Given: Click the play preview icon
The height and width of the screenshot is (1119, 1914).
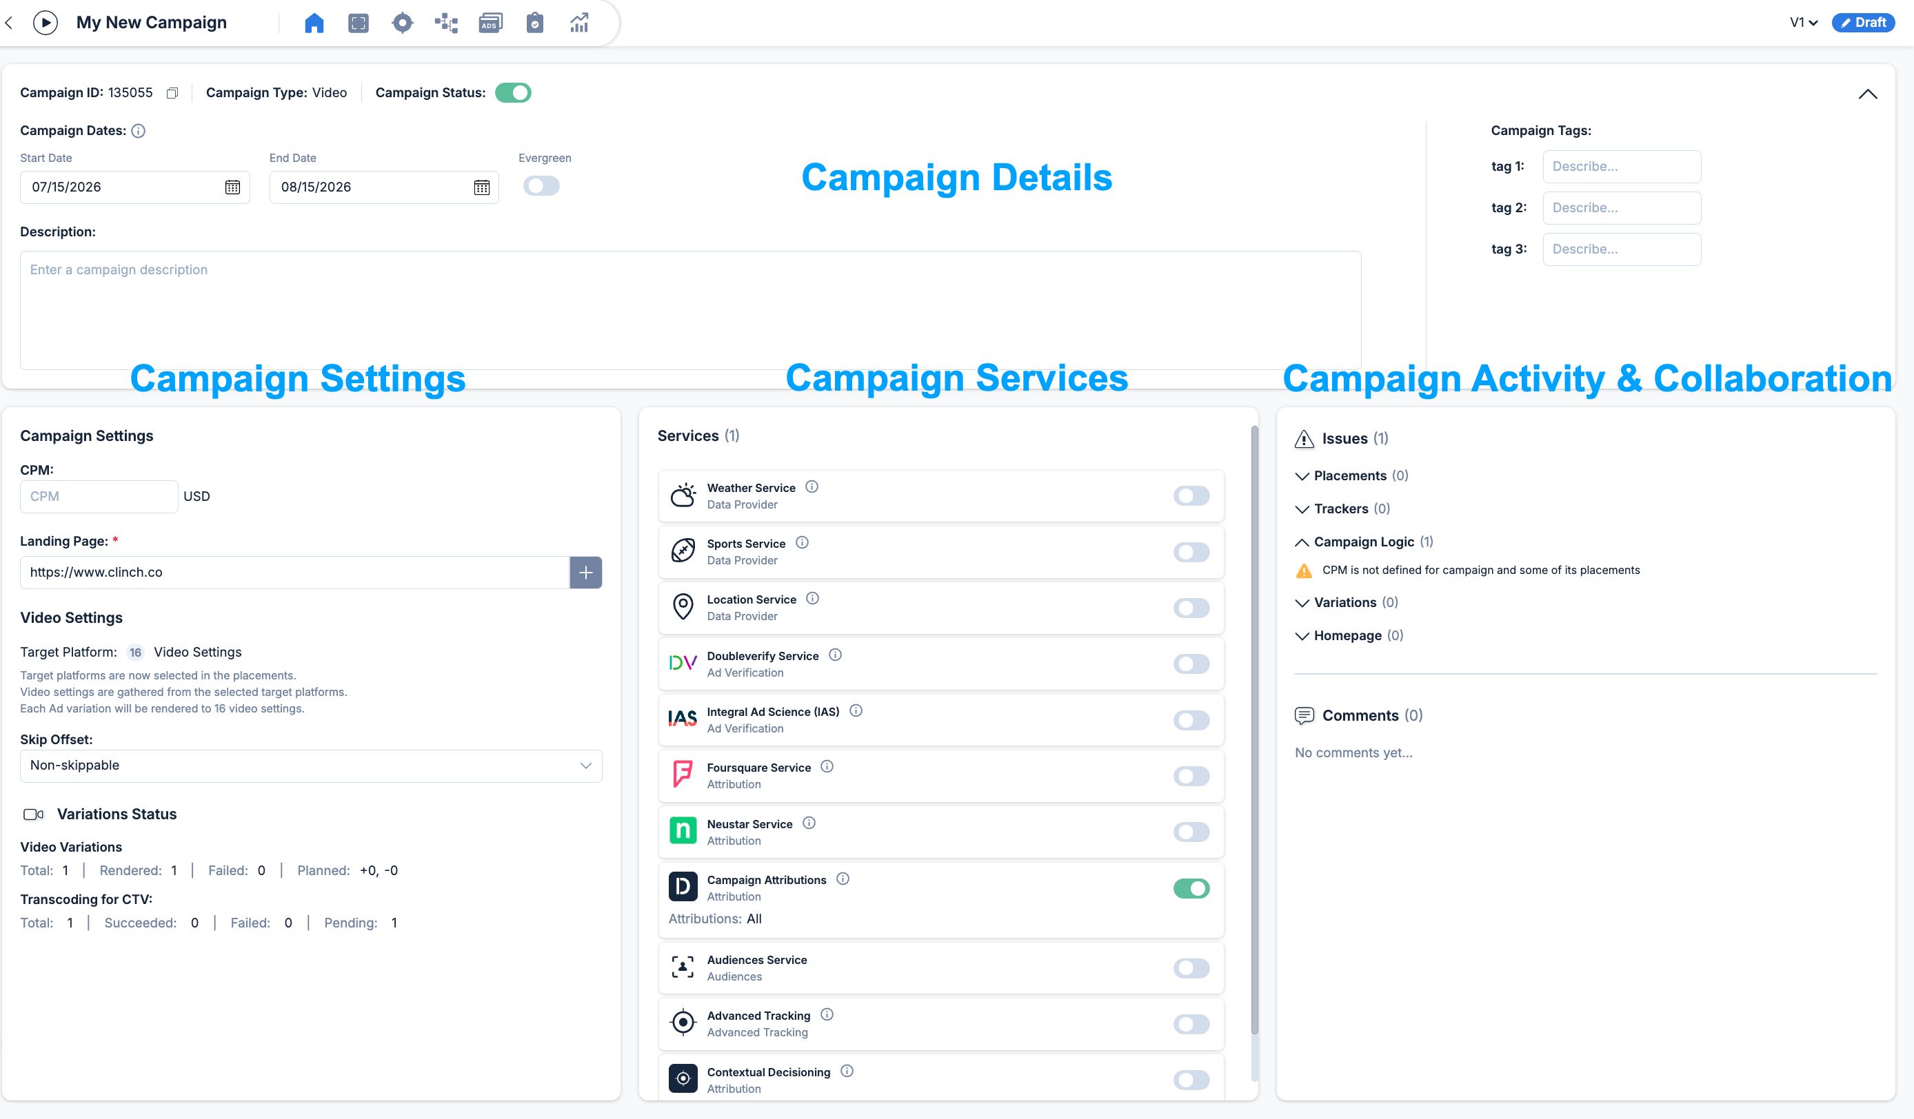Looking at the screenshot, I should coord(46,23).
